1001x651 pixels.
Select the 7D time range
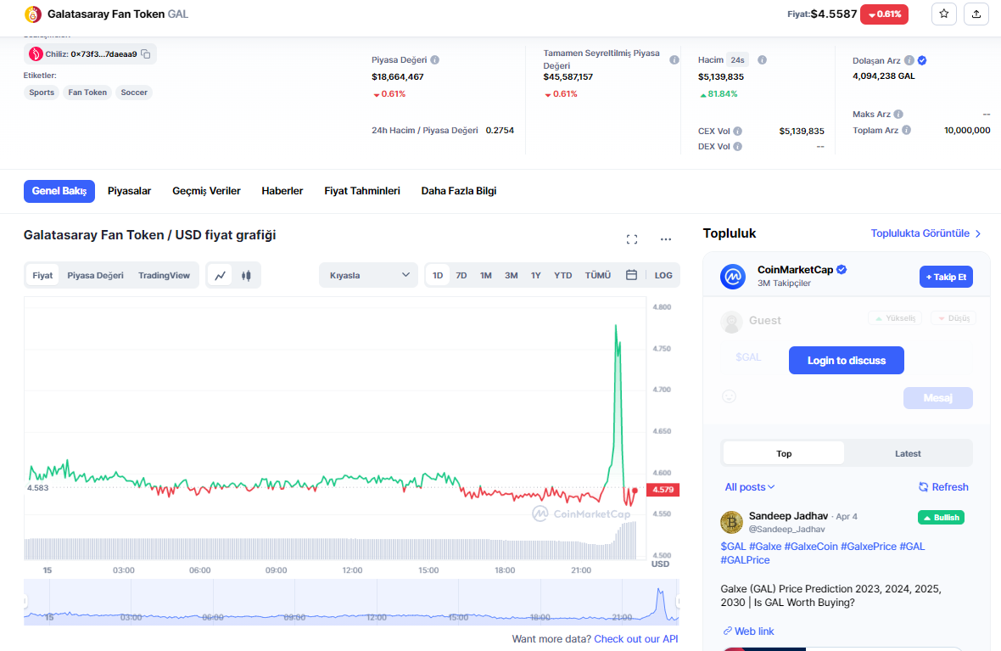tap(461, 275)
